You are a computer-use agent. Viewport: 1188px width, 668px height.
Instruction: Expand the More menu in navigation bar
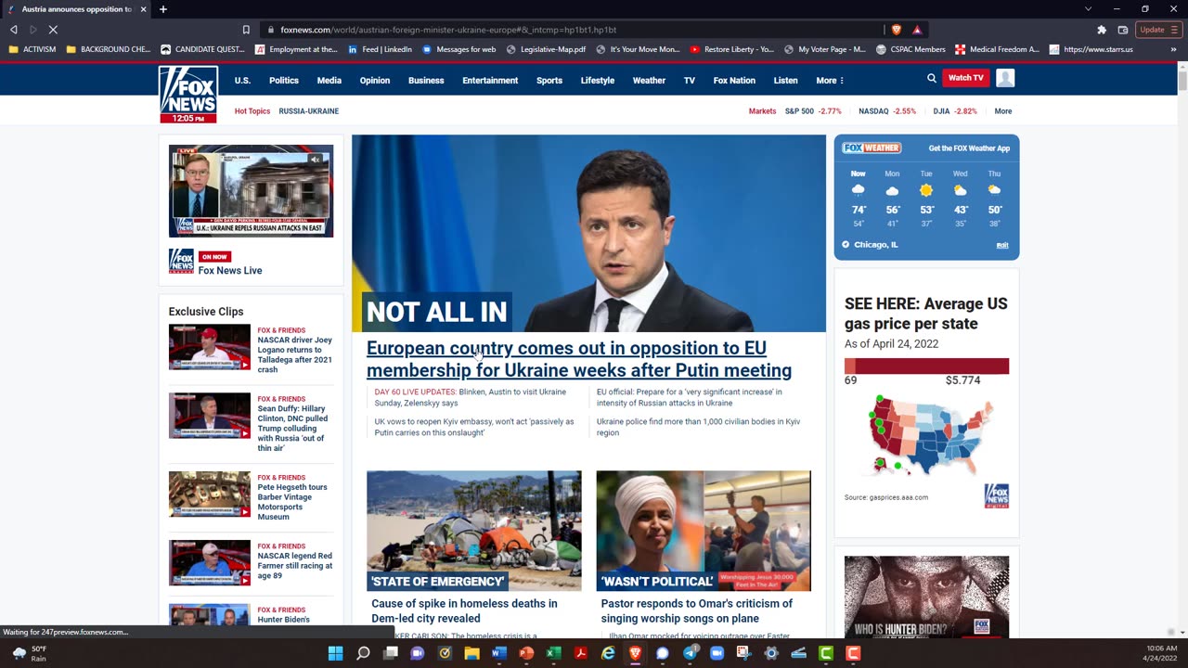coord(830,81)
